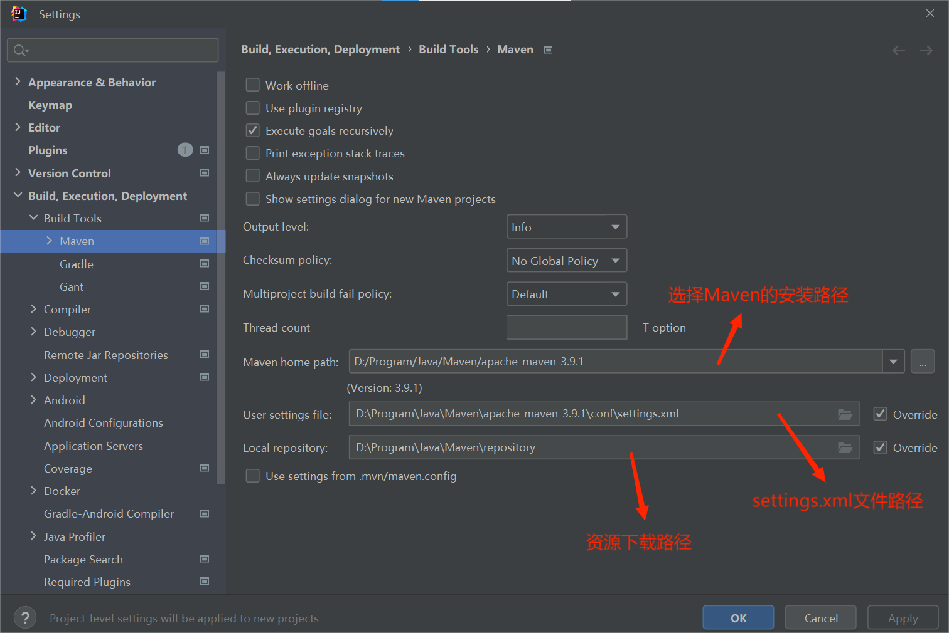The image size is (949, 633).
Task: Browse for the local repository folder
Action: pyautogui.click(x=845, y=447)
